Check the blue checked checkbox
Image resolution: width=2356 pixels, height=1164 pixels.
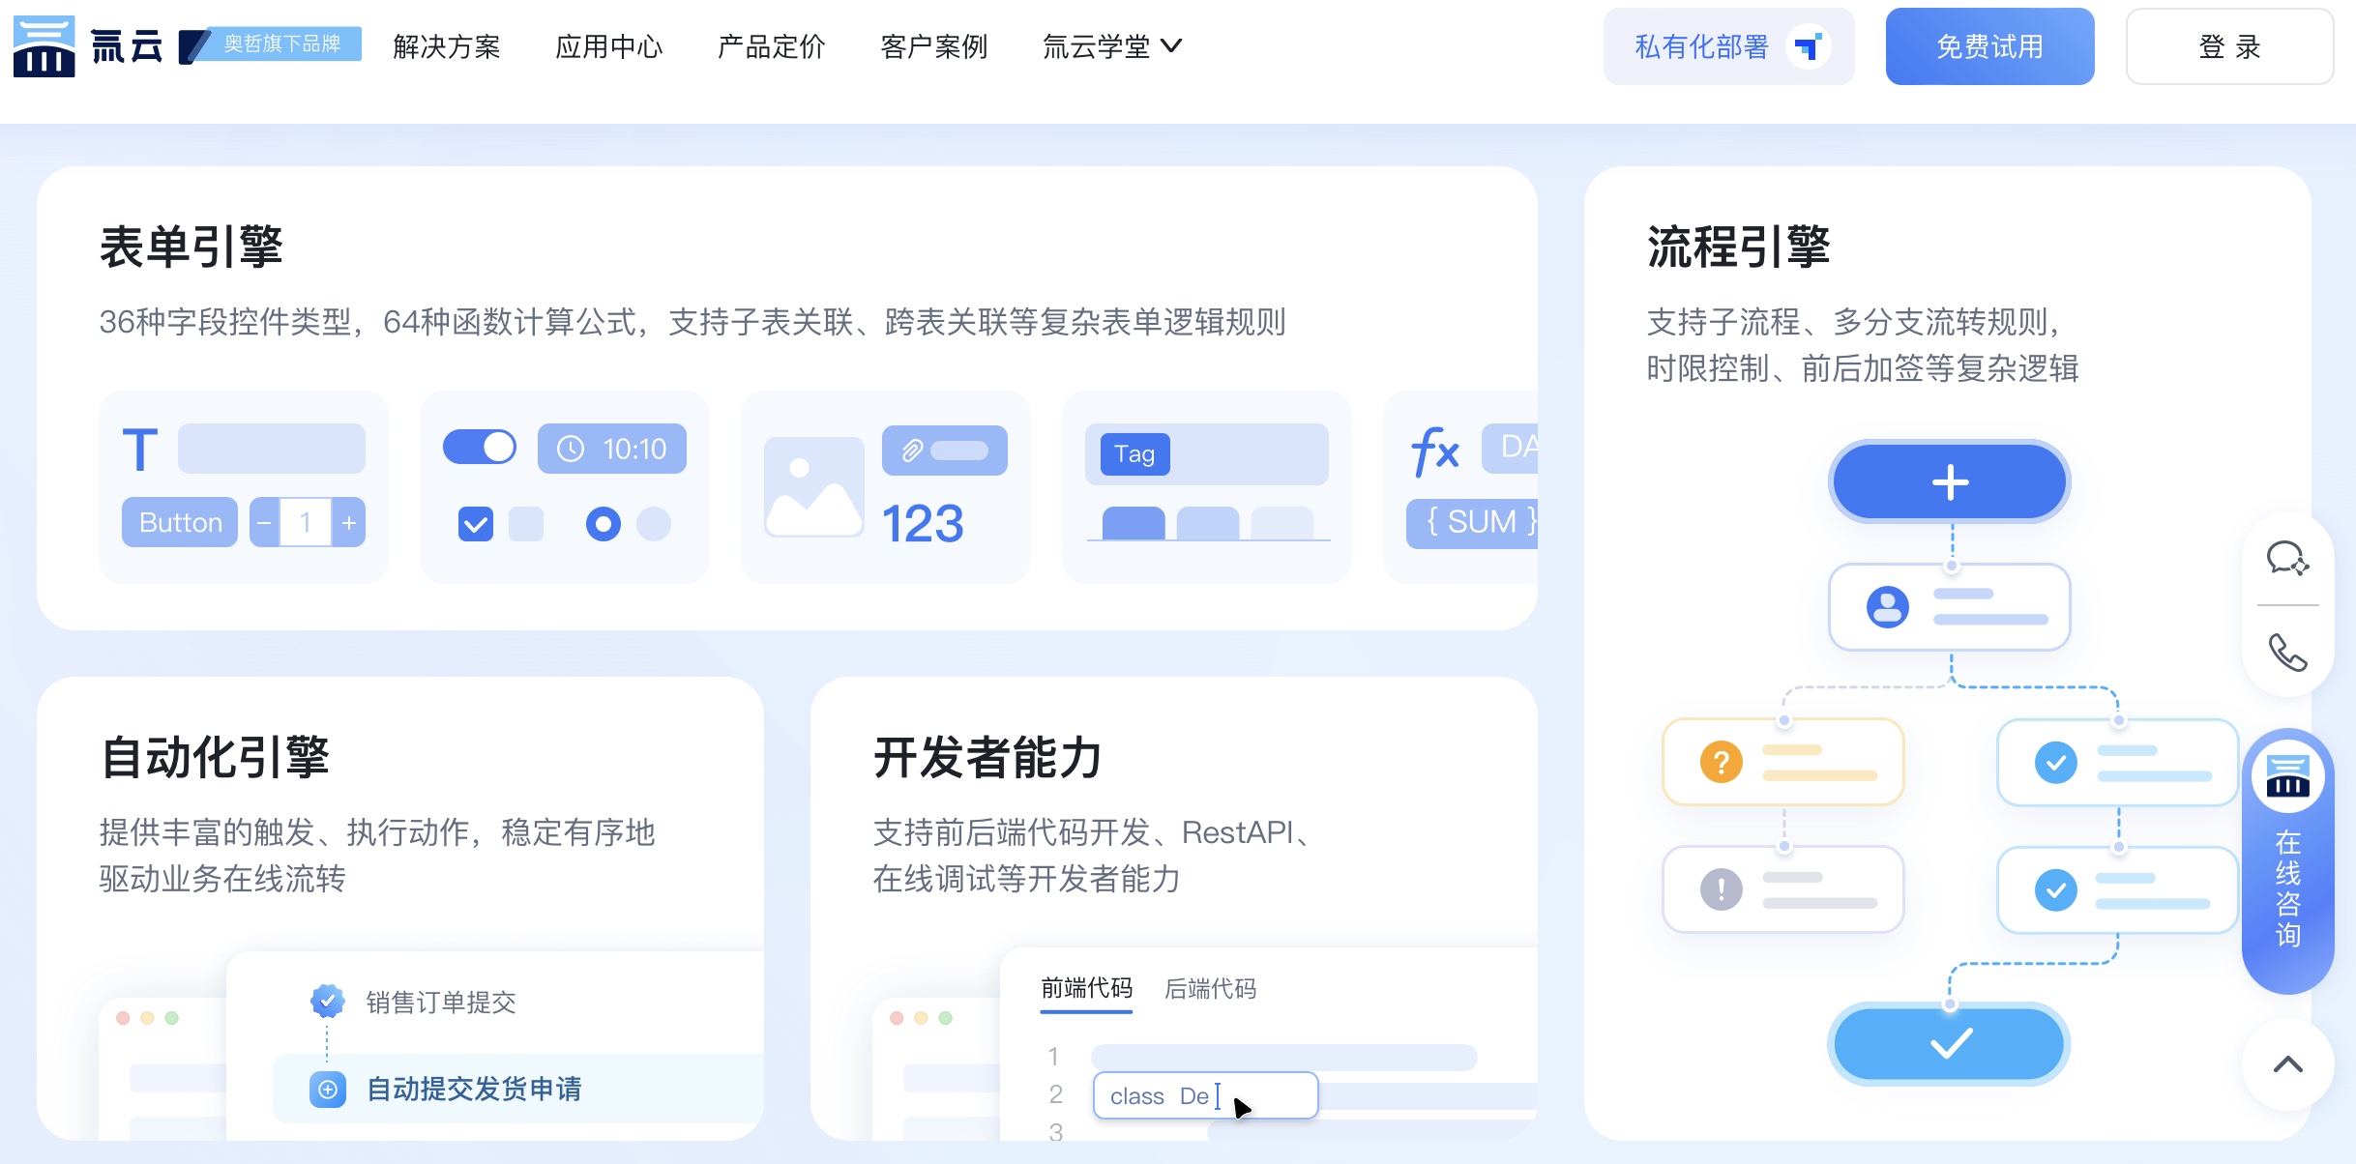tap(475, 524)
